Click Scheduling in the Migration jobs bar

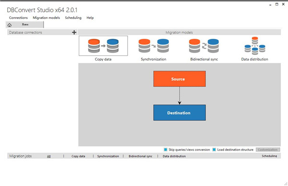pos(269,156)
